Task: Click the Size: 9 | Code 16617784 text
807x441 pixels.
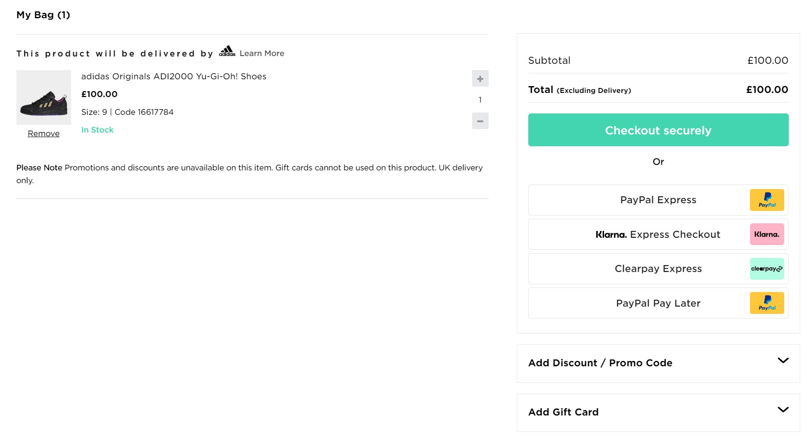Action: coord(127,112)
